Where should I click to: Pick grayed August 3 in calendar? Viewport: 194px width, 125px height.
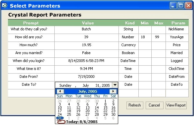(x=87, y=118)
